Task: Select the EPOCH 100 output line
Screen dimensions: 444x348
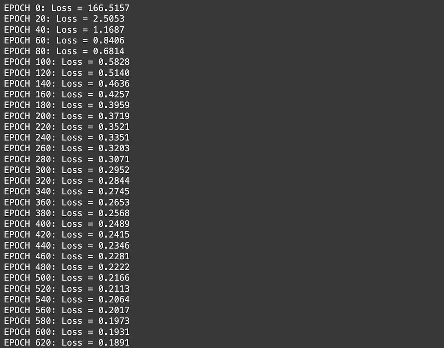Action: [67, 62]
